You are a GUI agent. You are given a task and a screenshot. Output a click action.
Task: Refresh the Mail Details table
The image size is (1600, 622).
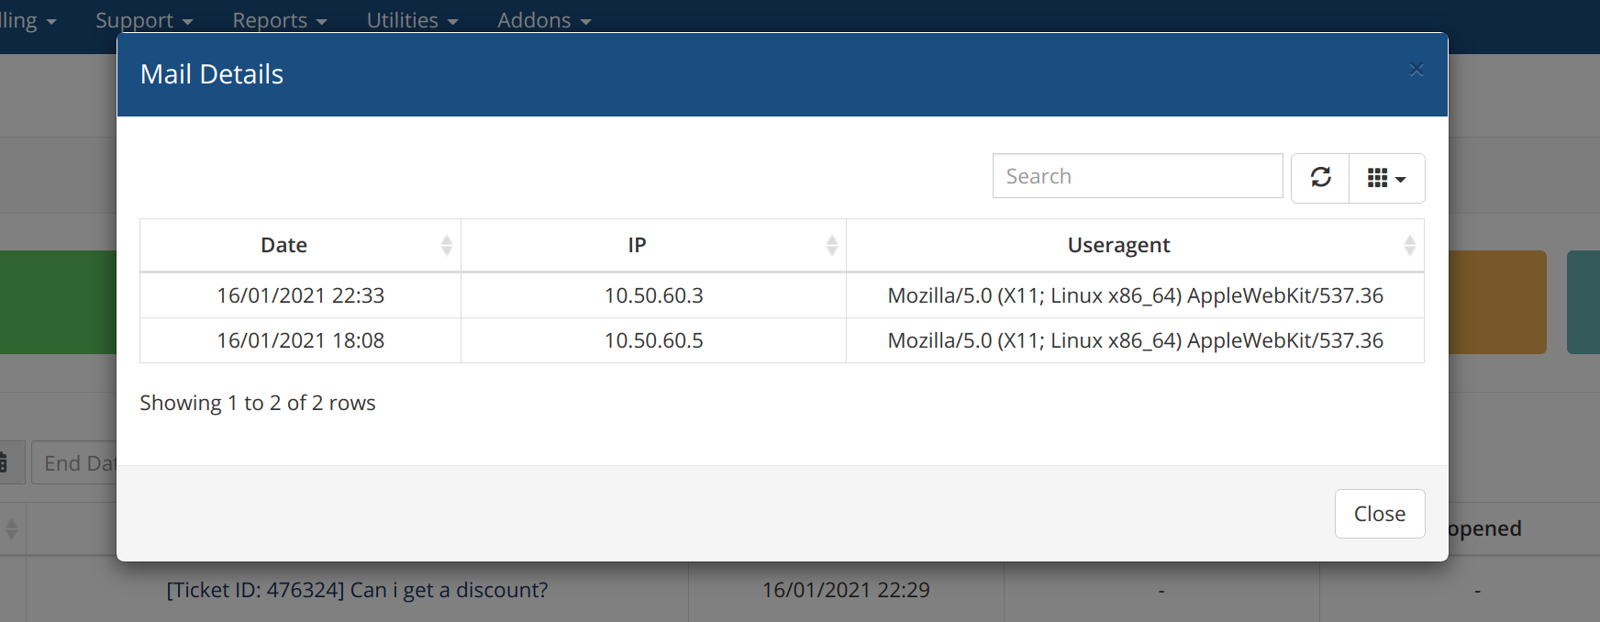point(1320,178)
